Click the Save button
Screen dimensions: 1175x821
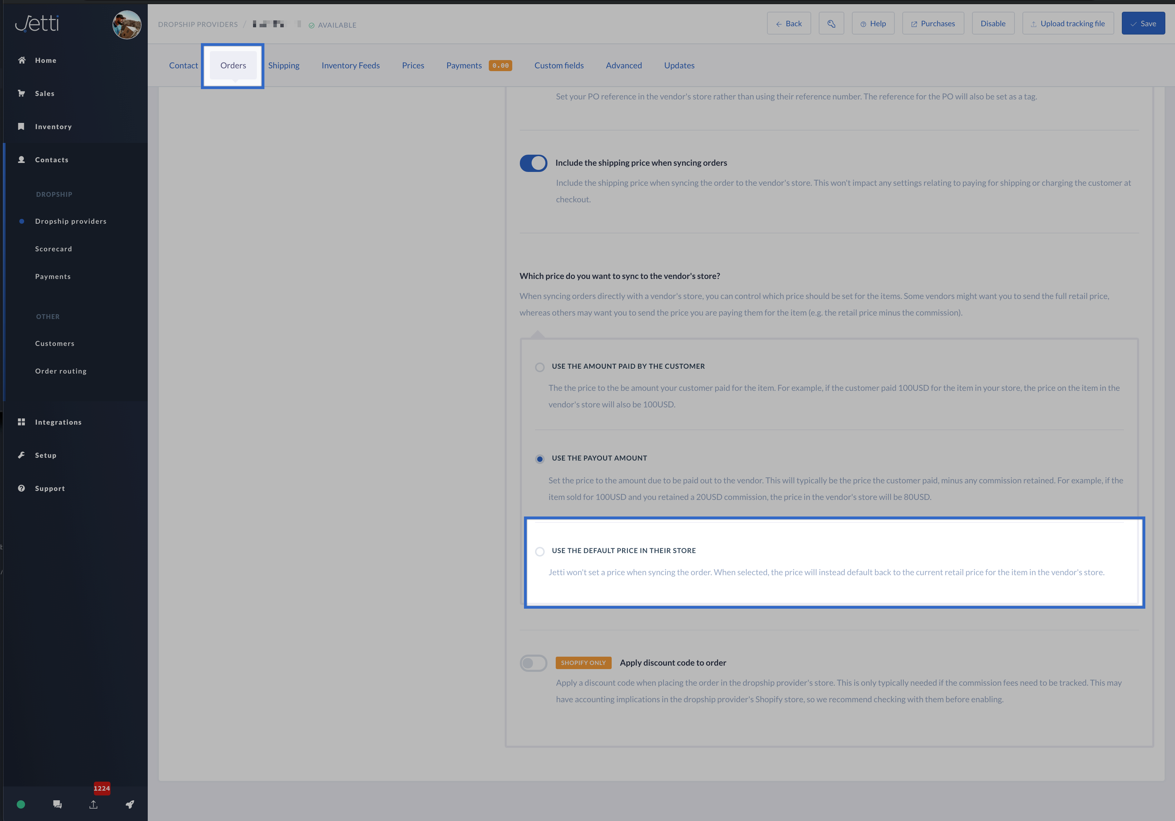click(1143, 23)
